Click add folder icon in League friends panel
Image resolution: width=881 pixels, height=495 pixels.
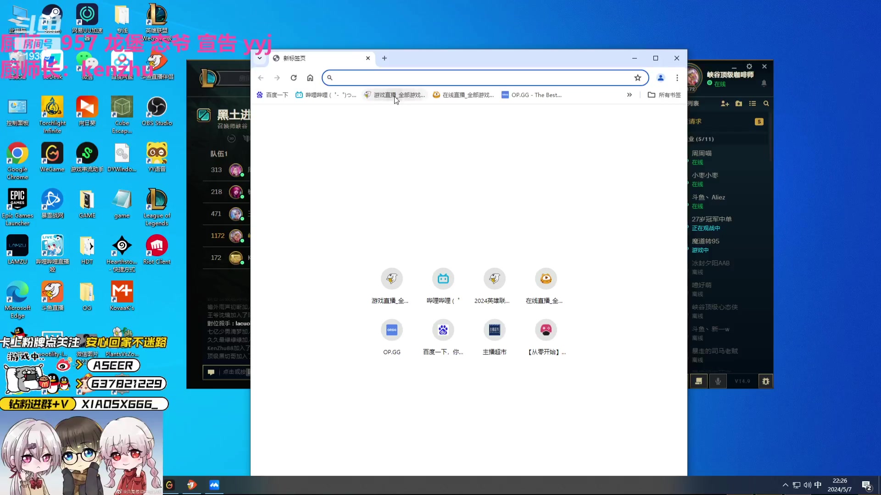click(739, 104)
